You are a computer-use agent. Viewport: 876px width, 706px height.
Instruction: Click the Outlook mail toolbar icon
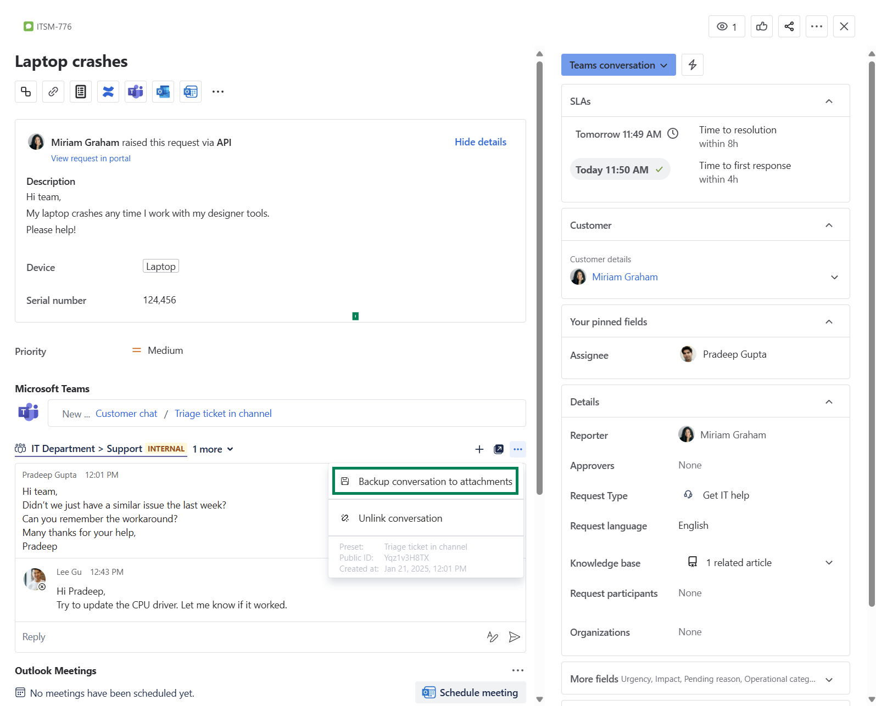coord(163,92)
